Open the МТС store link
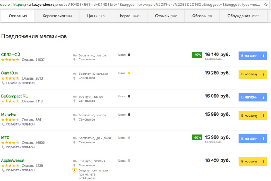 (6, 137)
